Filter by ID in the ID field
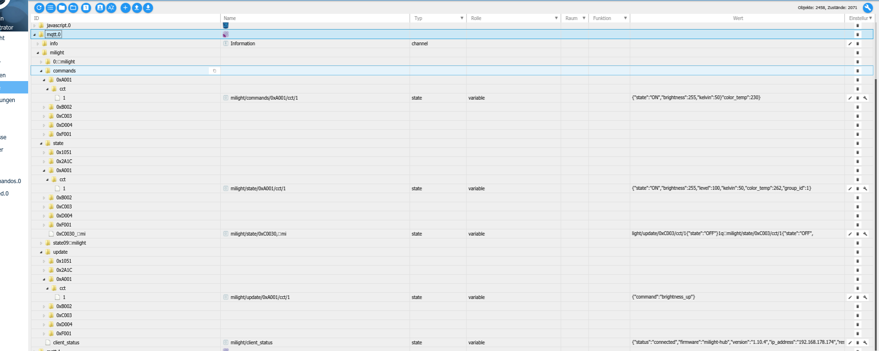Screen dimensions: 879x351 125,18
